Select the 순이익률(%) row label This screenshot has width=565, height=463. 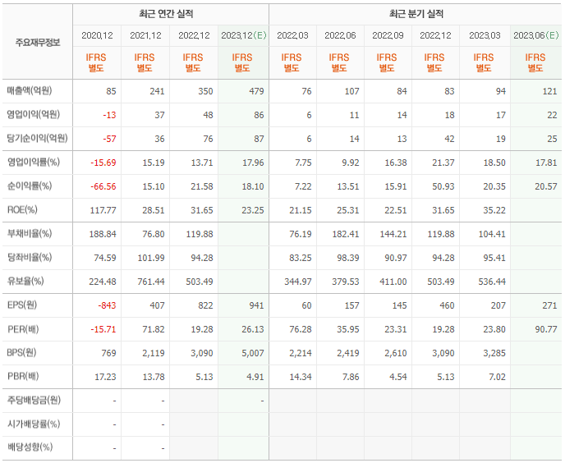click(30, 186)
